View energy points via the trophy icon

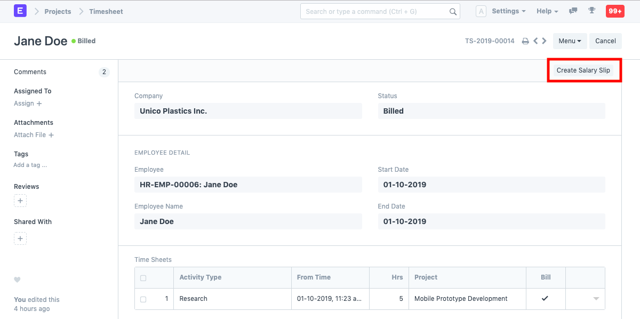click(x=592, y=11)
